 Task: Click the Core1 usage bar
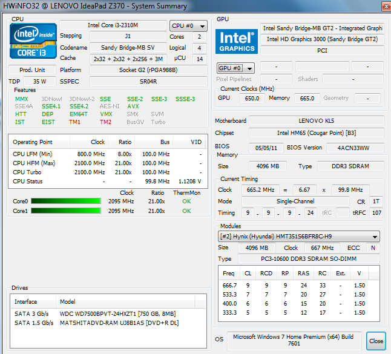click(x=66, y=211)
